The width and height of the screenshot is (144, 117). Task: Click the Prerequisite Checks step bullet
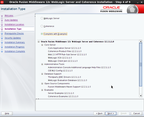[2, 34]
